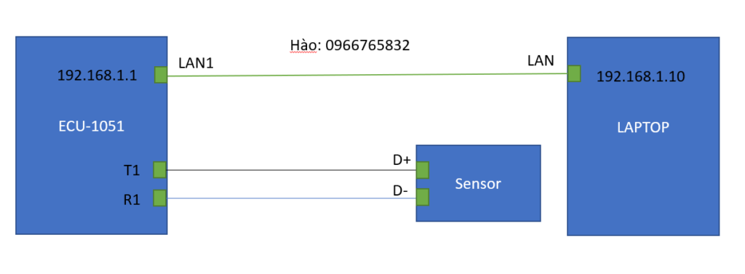Click the green R1 terminal square
This screenshot has width=745, height=274.
(160, 198)
